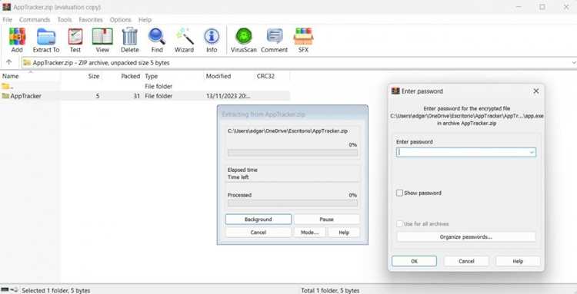Click status bar drive icon

point(5,290)
